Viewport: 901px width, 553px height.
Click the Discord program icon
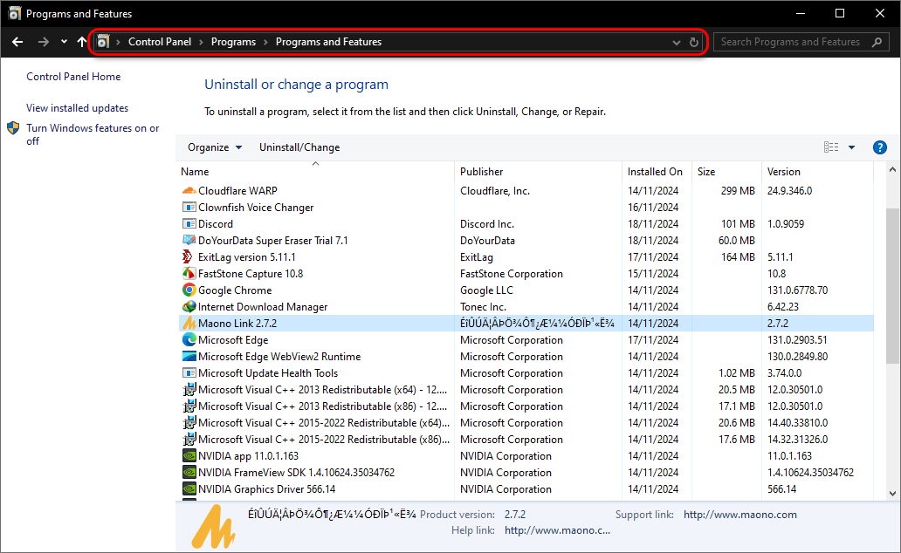click(x=189, y=224)
